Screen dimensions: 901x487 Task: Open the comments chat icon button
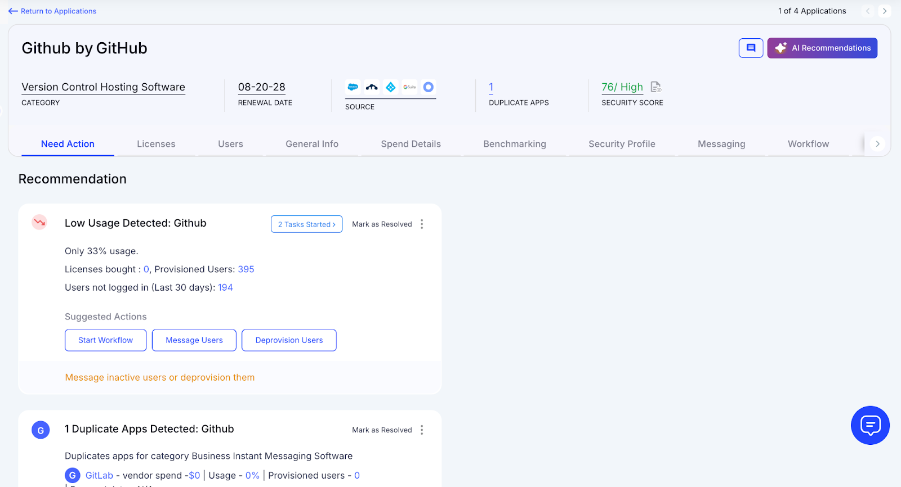751,48
